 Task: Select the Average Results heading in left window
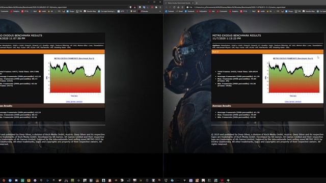click(x=6, y=106)
